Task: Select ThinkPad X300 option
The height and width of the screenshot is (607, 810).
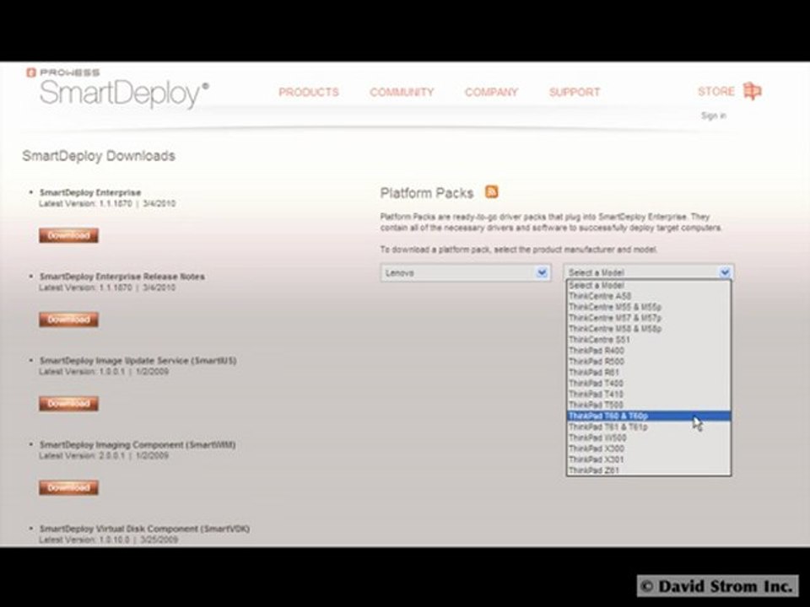Action: tap(649, 449)
